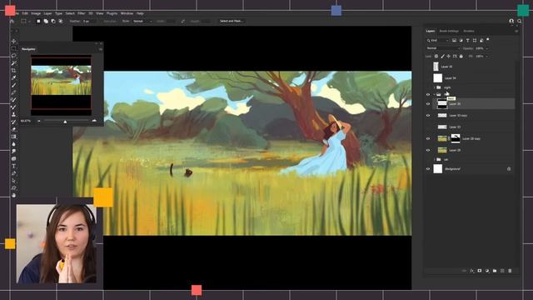
Task: Choose Intersect with Selection mode icon
Action: [x=61, y=21]
